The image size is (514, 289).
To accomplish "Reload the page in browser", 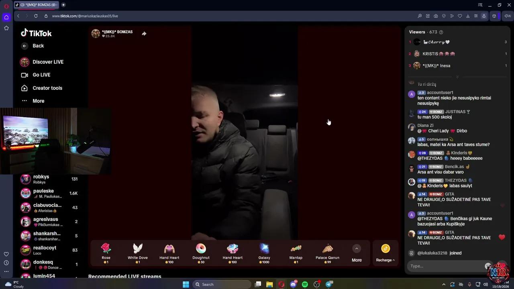I will click(36, 16).
